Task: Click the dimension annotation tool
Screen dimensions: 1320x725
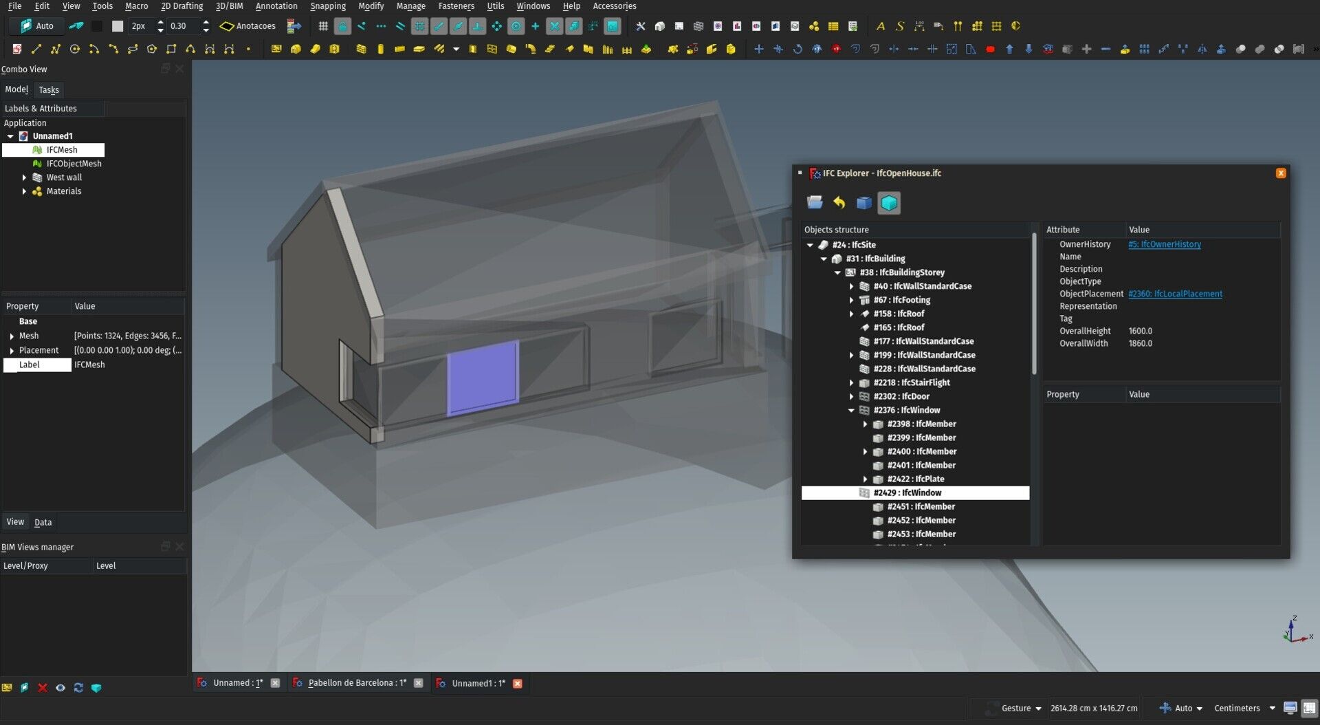Action: coord(918,26)
